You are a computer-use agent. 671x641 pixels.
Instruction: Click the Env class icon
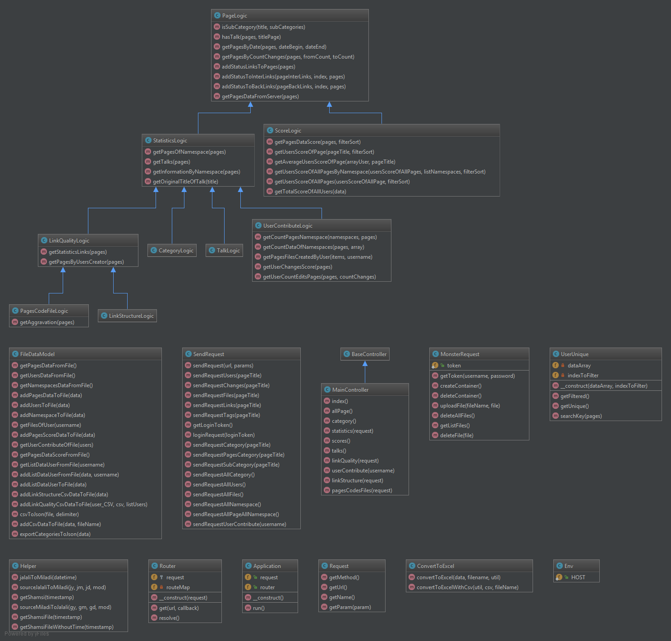[560, 566]
